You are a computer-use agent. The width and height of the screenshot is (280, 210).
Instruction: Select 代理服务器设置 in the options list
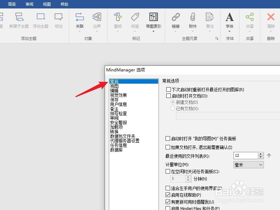coord(134,141)
